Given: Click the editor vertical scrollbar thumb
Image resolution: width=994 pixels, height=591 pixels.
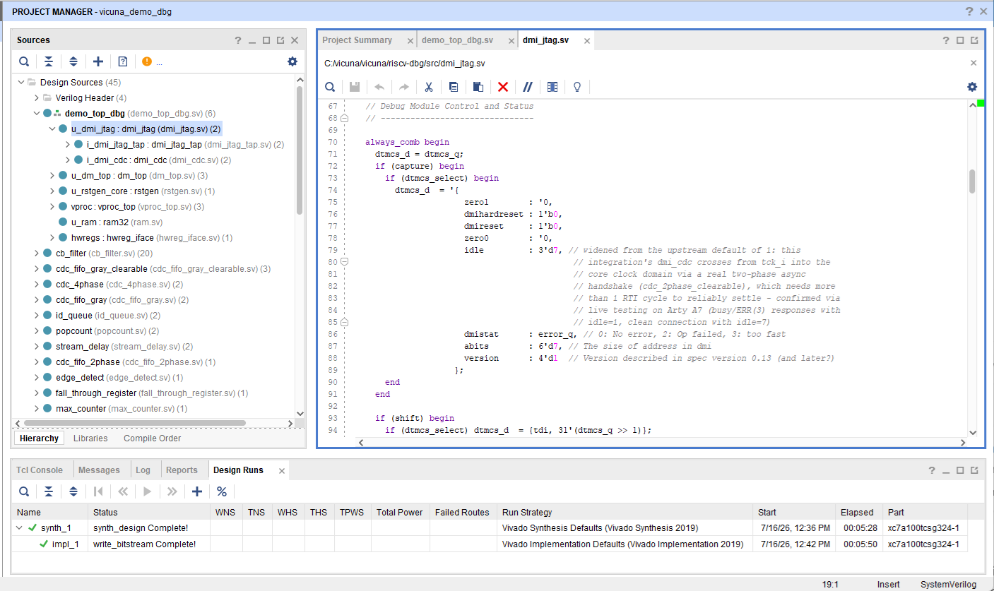Looking at the screenshot, I should point(972,181).
